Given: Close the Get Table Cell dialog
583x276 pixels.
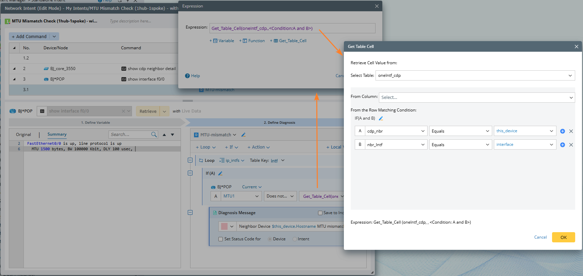Looking at the screenshot, I should (x=577, y=47).
